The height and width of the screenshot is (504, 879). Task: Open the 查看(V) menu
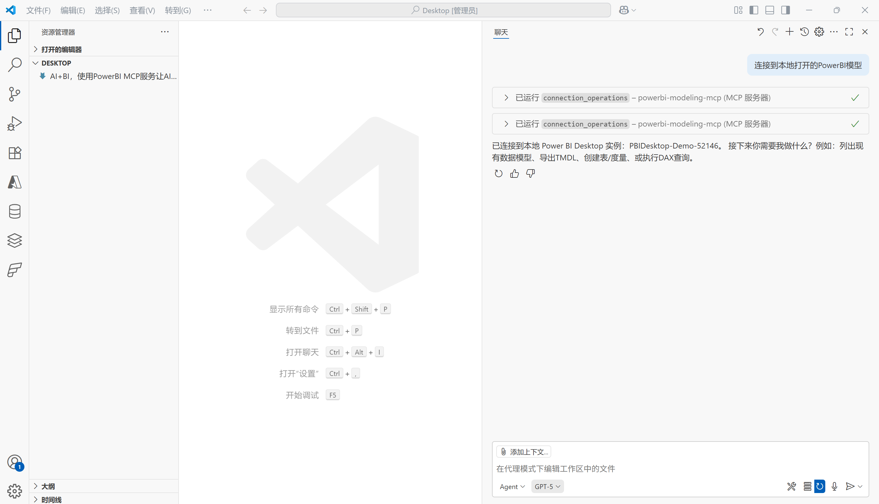coord(142,10)
